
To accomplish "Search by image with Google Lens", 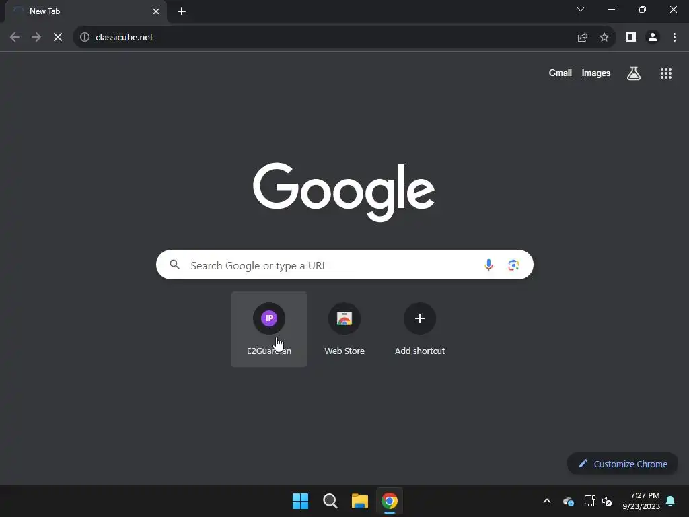I will (513, 265).
